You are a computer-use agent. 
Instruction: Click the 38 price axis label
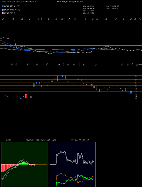point(136,99)
